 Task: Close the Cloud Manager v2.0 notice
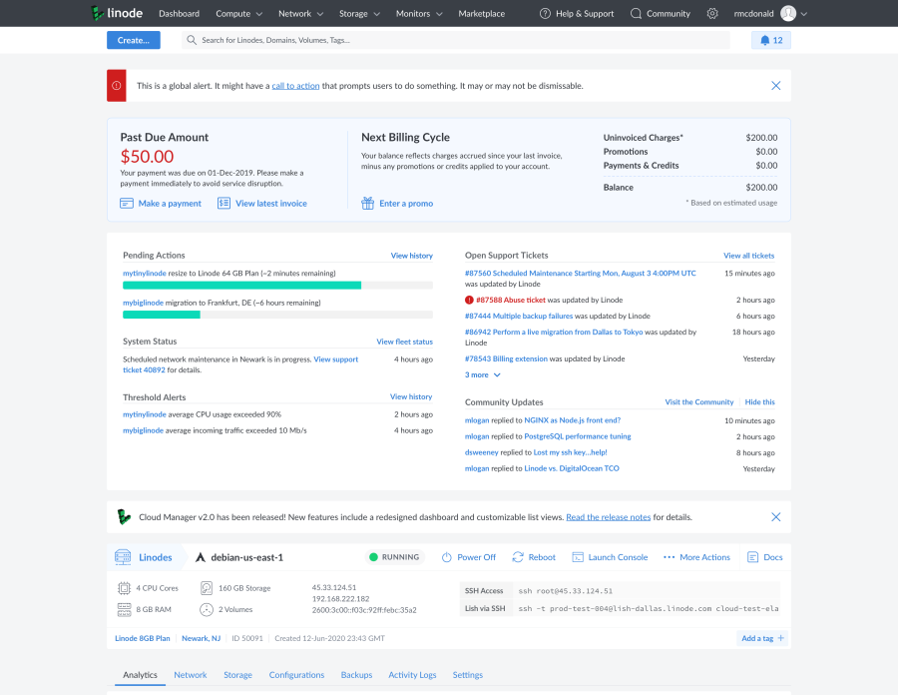pos(775,517)
